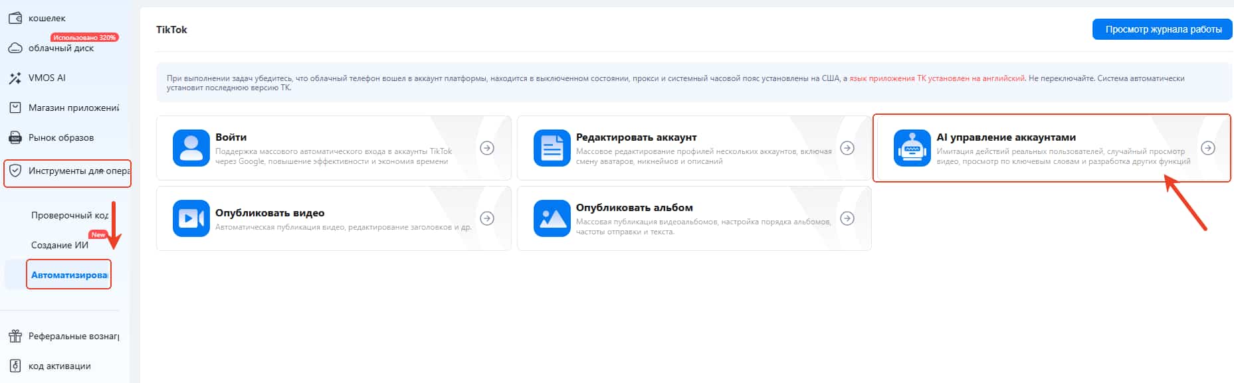Click the video camera icon on Опубликовать видео
Image resolution: width=1234 pixels, height=383 pixels.
(191, 218)
